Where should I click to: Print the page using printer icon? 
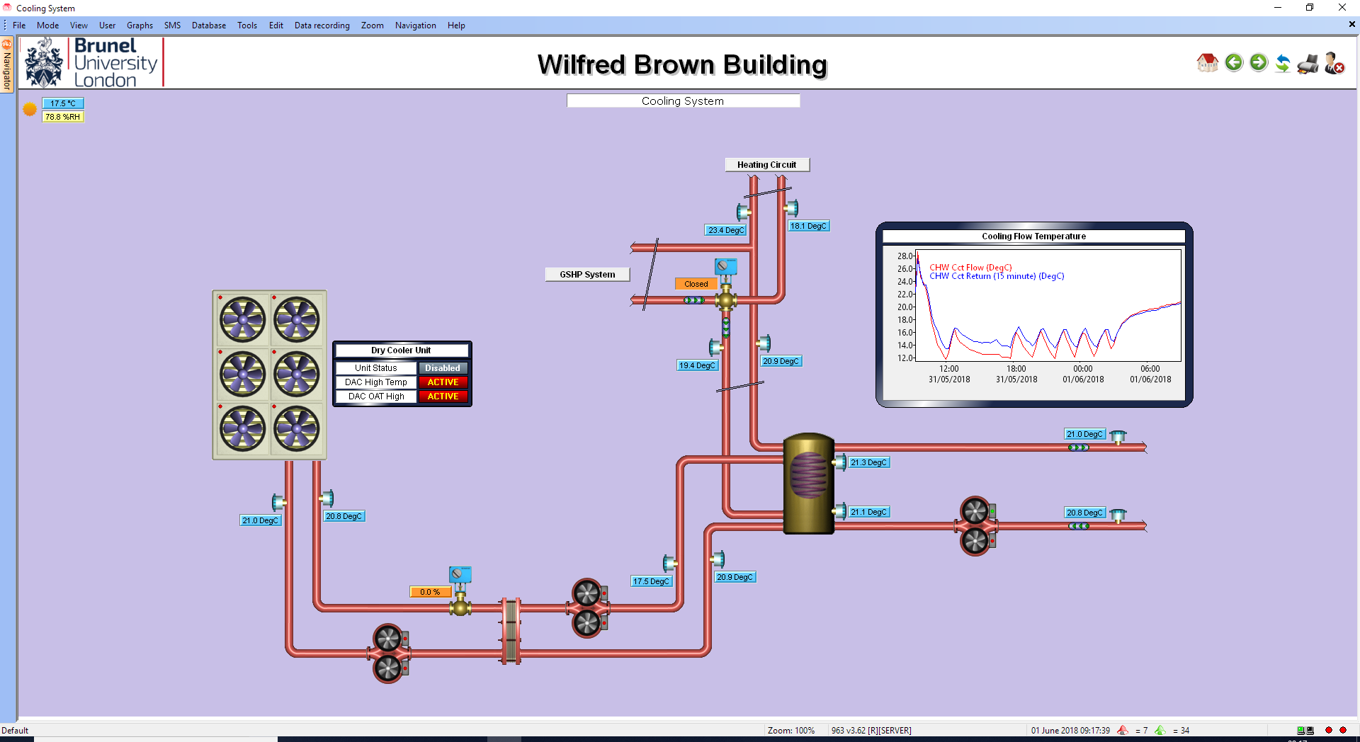coord(1308,64)
